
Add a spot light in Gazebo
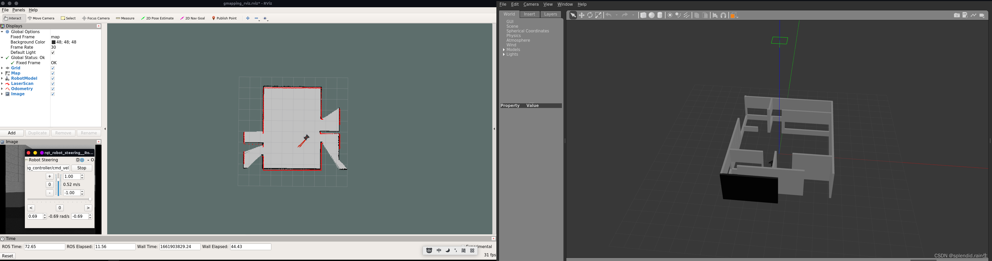[x=678, y=15]
